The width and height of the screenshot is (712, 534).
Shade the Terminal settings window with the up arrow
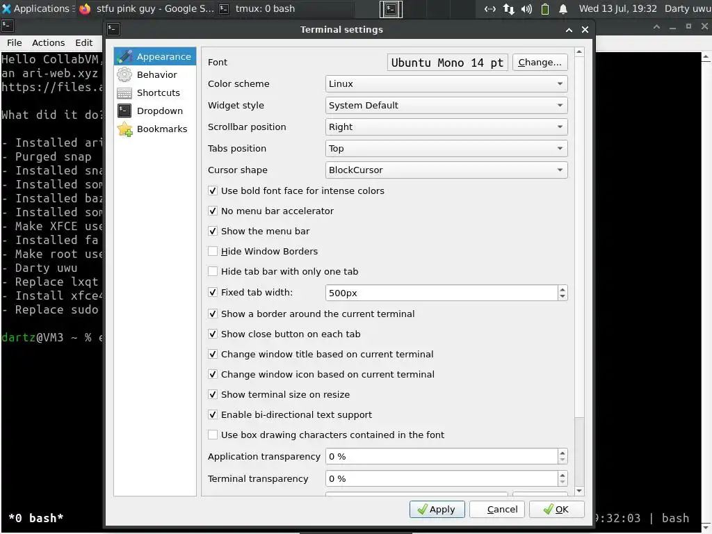pos(569,29)
